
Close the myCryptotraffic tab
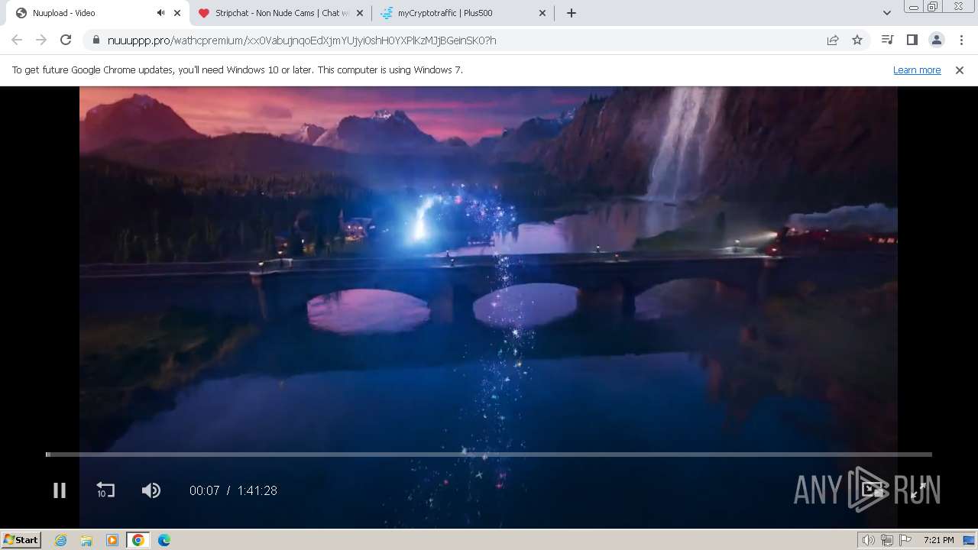click(x=542, y=13)
